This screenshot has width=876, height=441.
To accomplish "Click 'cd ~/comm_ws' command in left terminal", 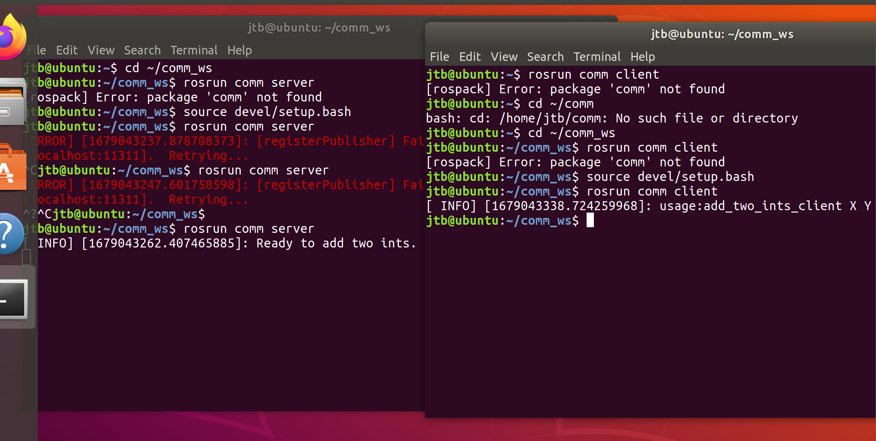I will [168, 68].
